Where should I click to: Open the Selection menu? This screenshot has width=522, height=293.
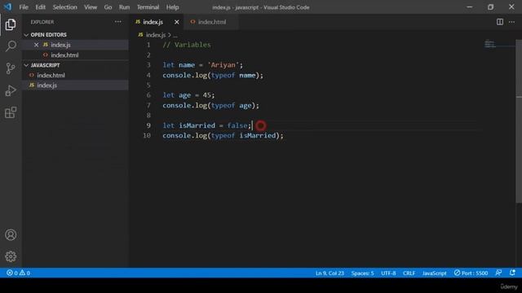point(64,7)
